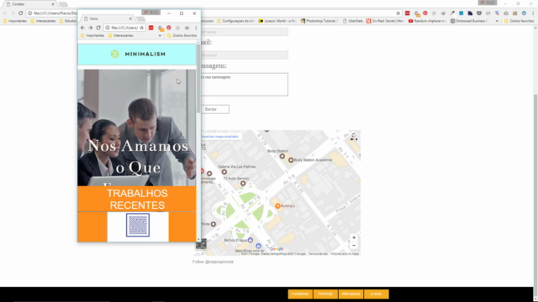Focus the email input field on Contato page
The image size is (538, 302).
tap(244, 55)
